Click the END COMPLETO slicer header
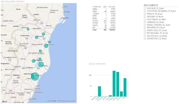Image resolution: width=179 pixels, height=104 pixels. tap(151, 5)
